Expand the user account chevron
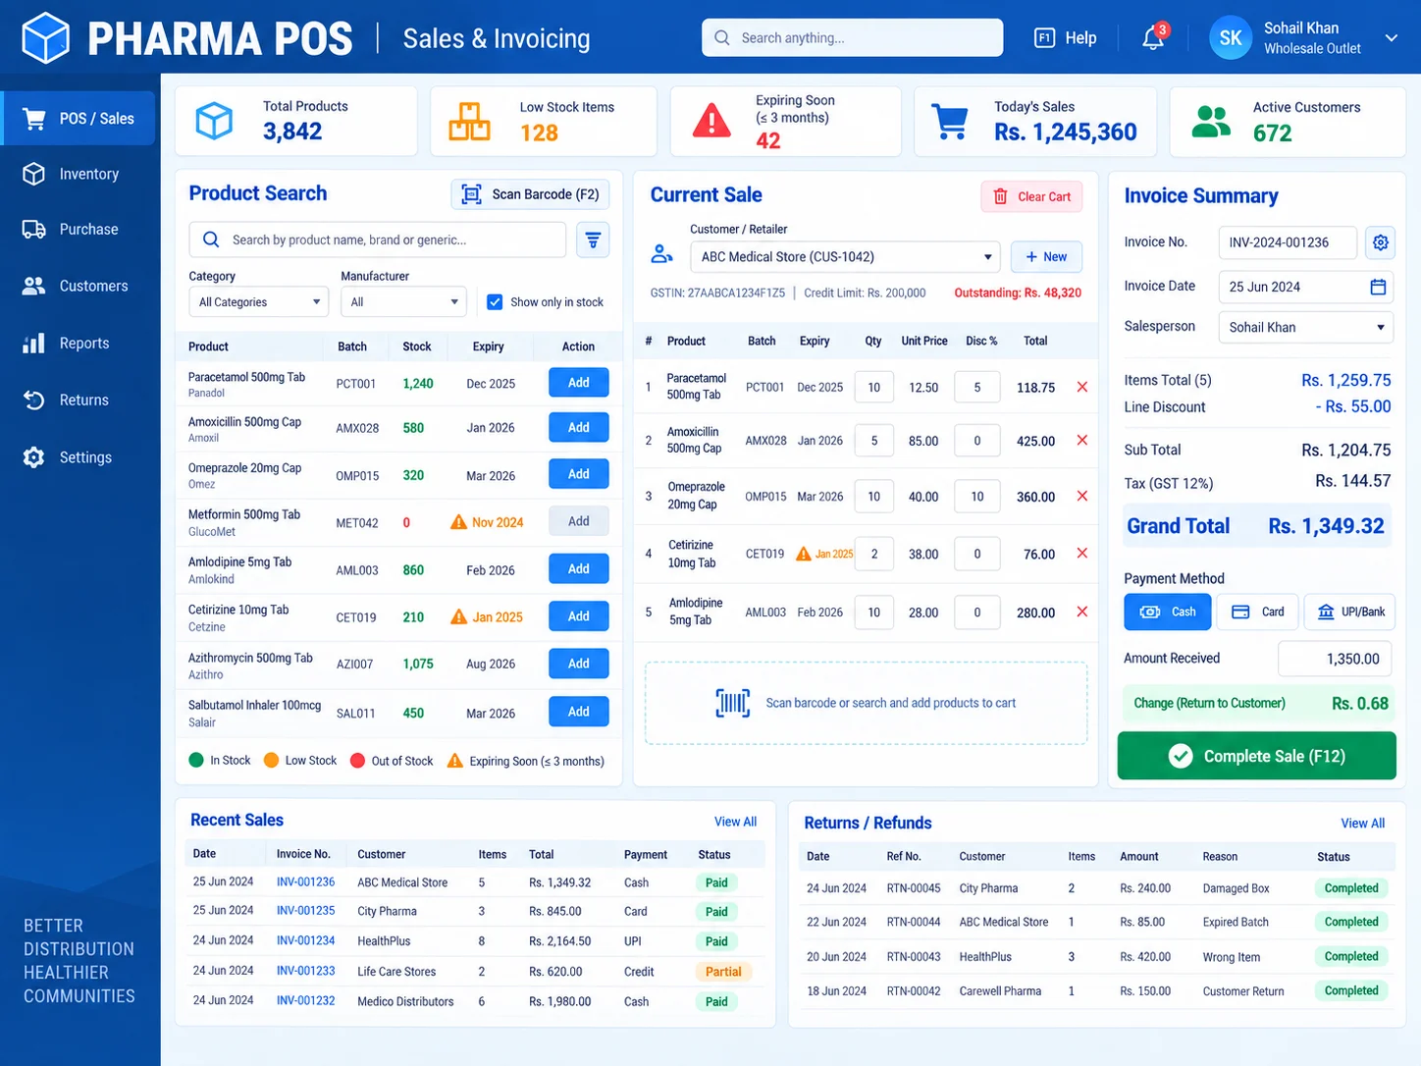Screen dimensions: 1421x1066 1391,38
